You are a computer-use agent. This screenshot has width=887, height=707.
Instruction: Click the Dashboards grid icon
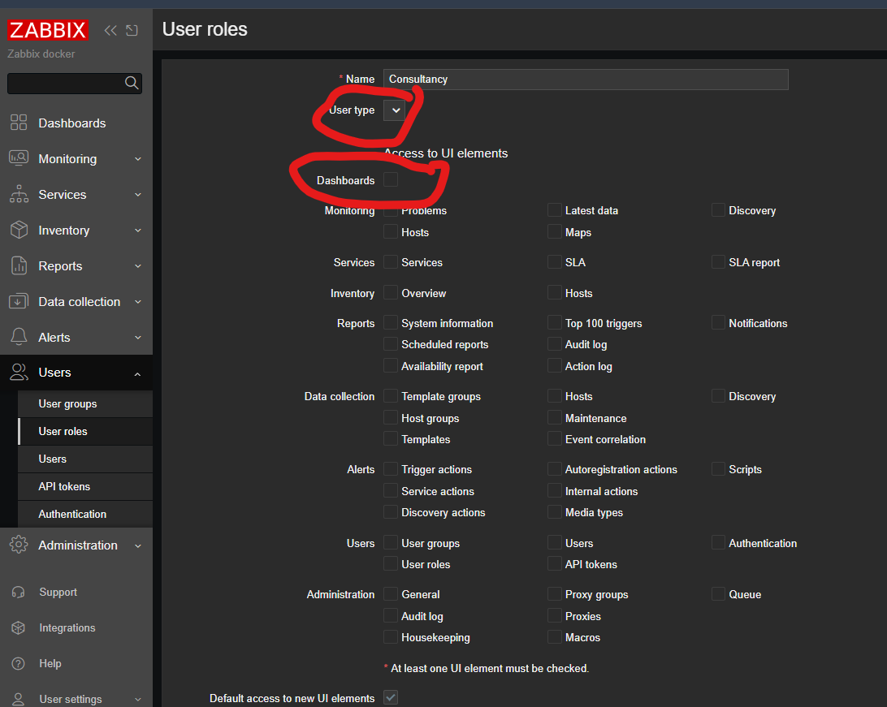pos(19,123)
